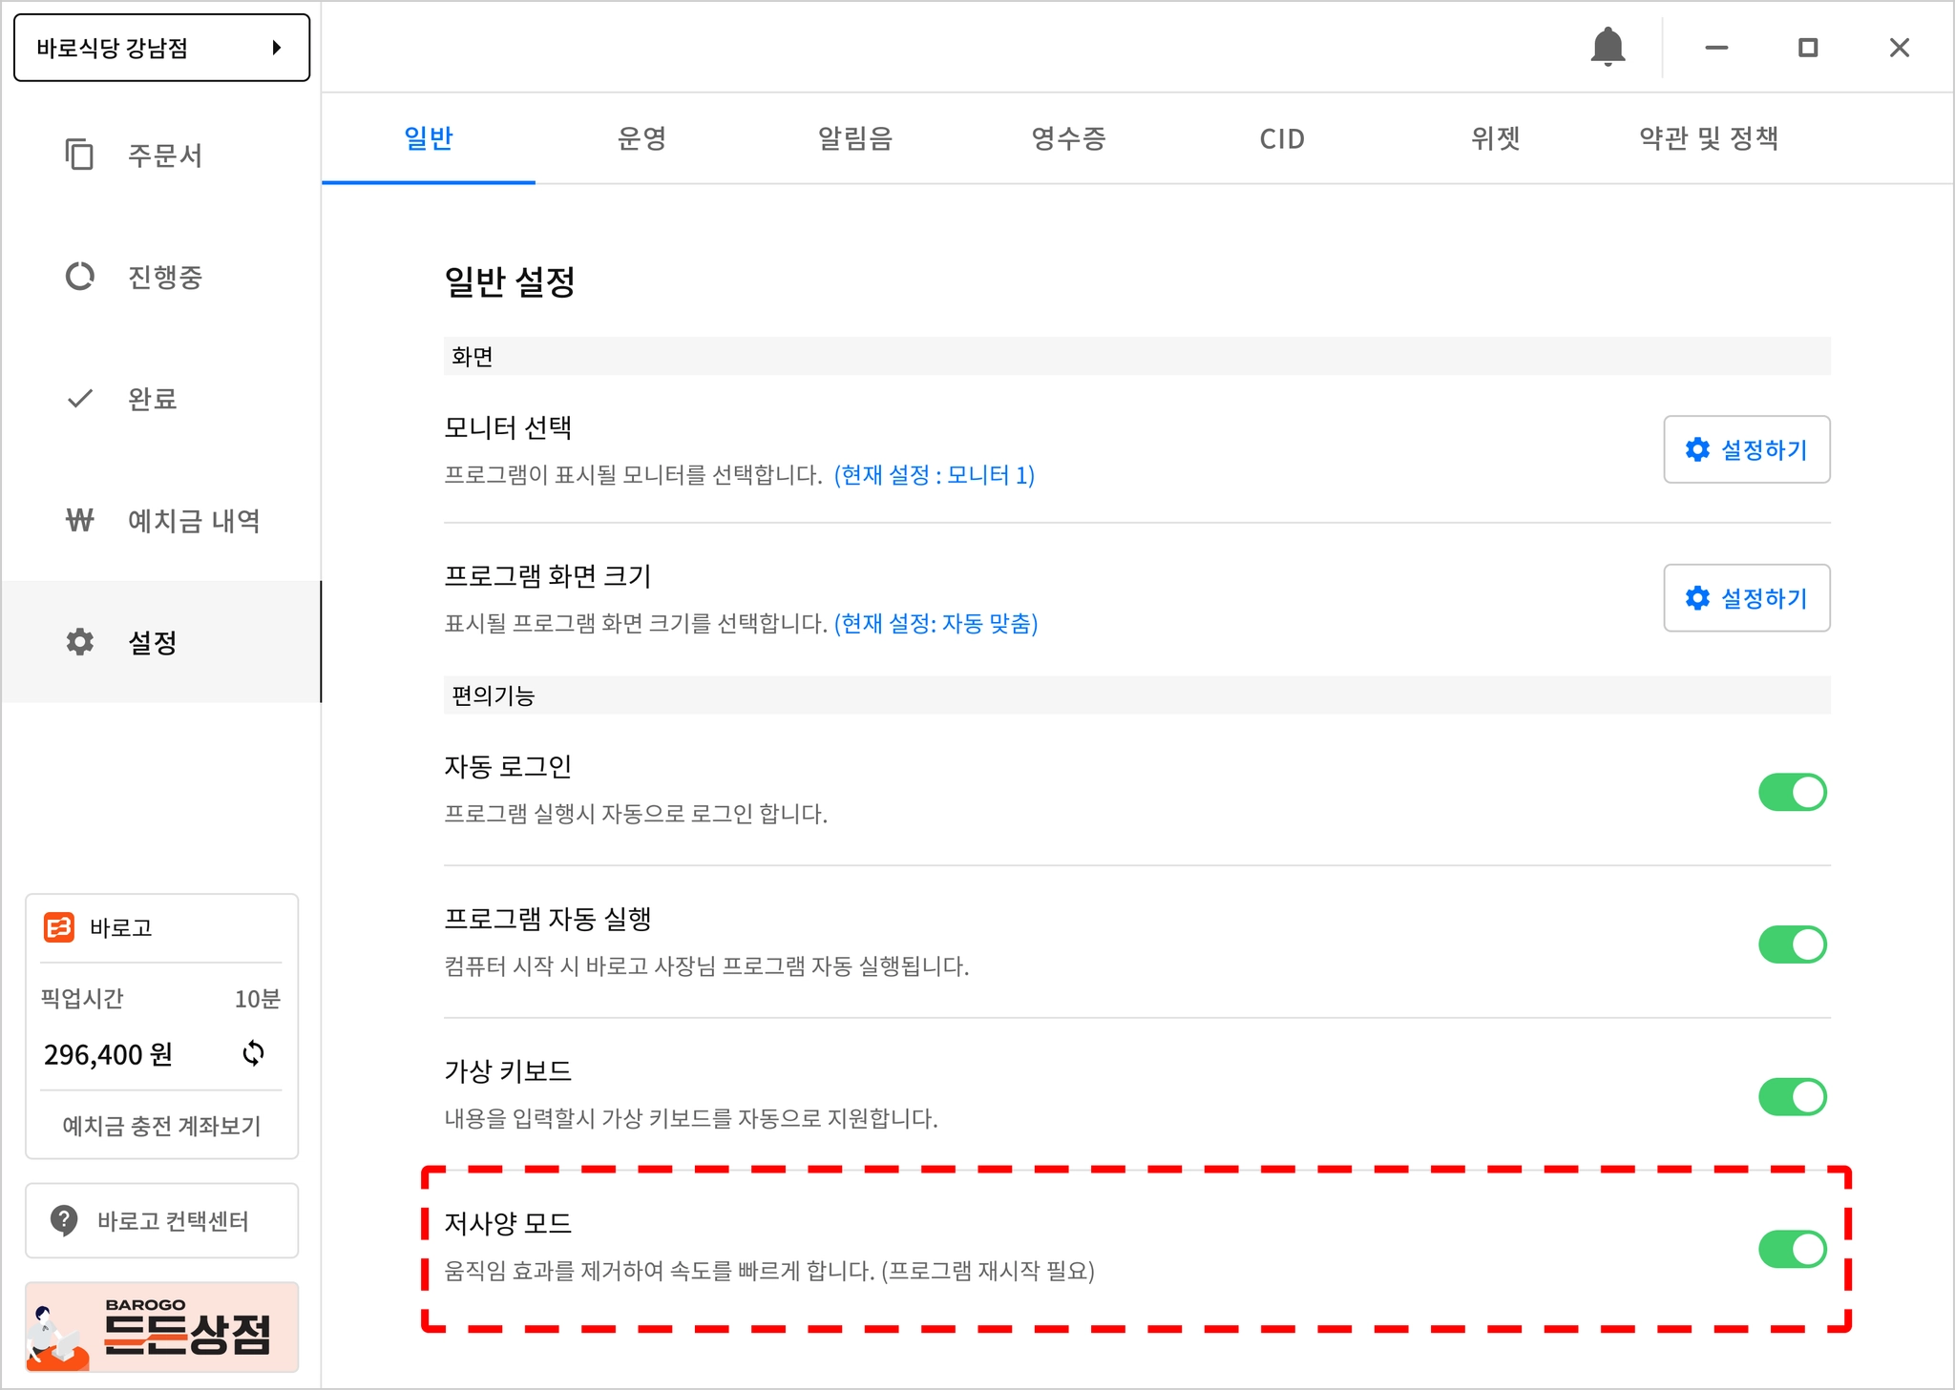This screenshot has height=1390, width=1955.
Task: Open the 영수증 tab
Action: tap(1068, 139)
